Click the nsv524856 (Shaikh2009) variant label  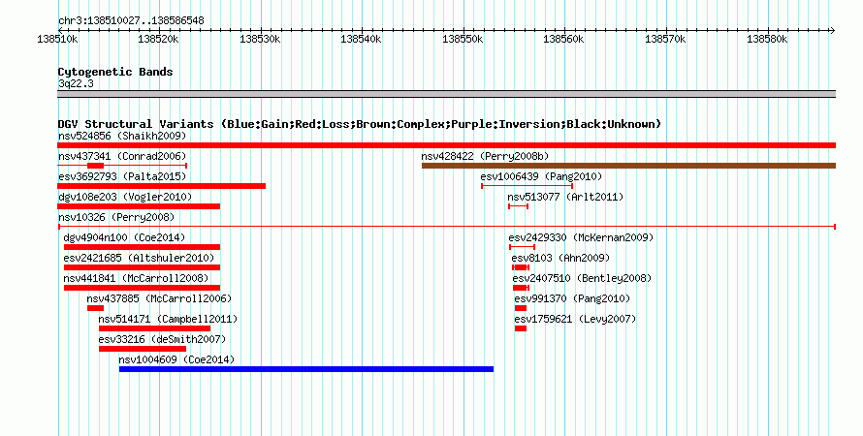[122, 136]
